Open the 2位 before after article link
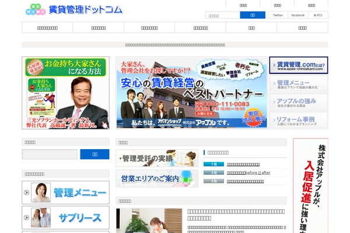 [249, 172]
